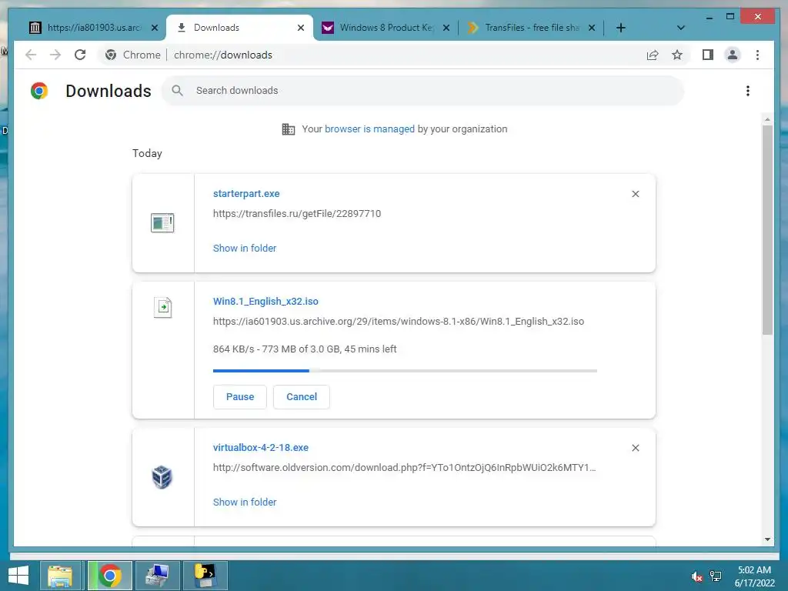The width and height of the screenshot is (788, 591).
Task: Open the starterpart.exe file link
Action: pos(246,193)
